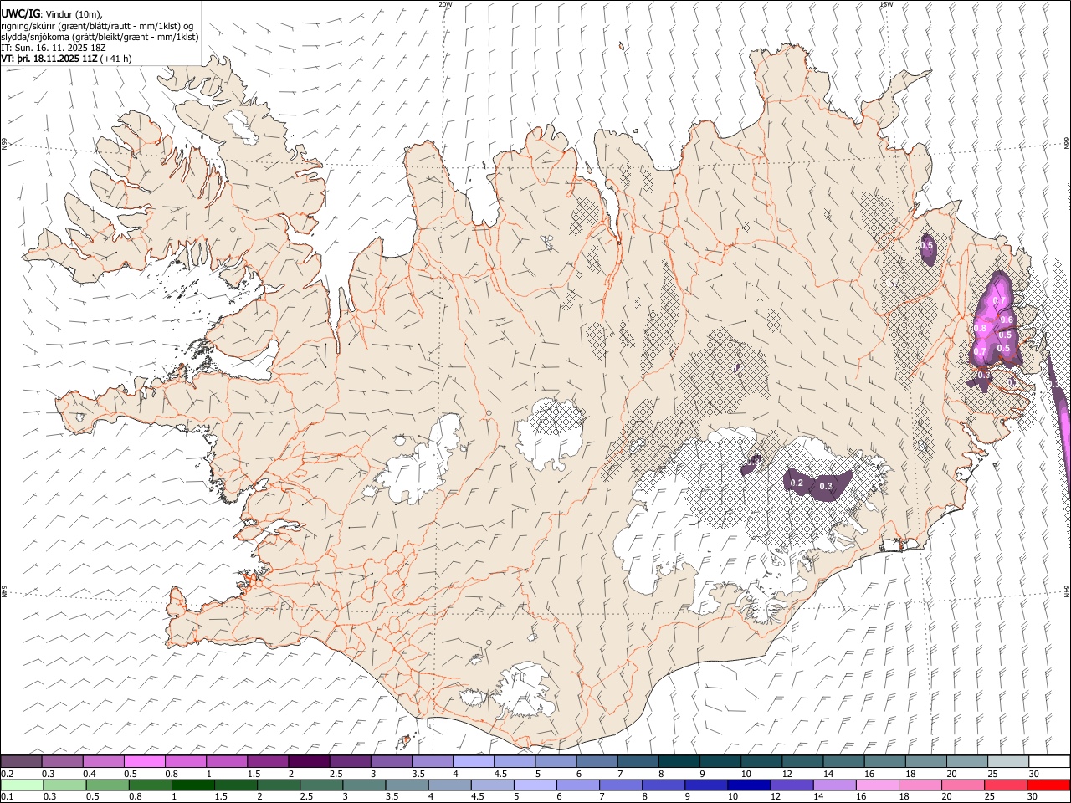The image size is (1071, 803).
Task: Pick the bright pink 0.5 snow scale swatch
Action: coord(144,762)
